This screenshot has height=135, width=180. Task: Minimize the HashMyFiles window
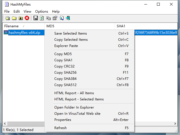pyautogui.click(x=146, y=4)
